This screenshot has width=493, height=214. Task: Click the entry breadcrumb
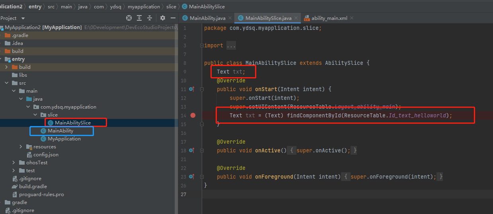coord(35,7)
